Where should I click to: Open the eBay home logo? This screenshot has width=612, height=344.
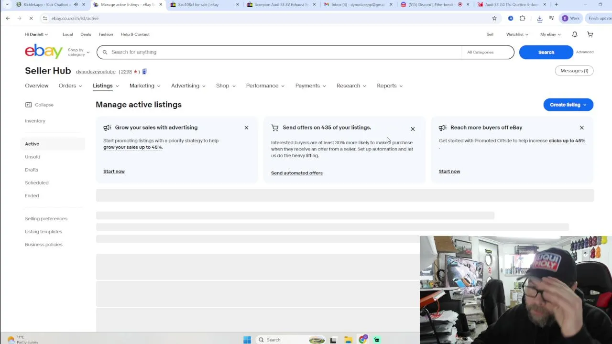click(x=44, y=51)
